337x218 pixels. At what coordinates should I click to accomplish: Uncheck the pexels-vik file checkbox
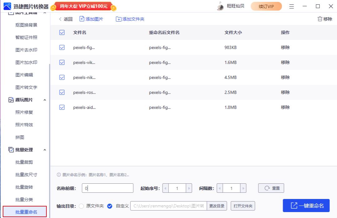(x=62, y=62)
